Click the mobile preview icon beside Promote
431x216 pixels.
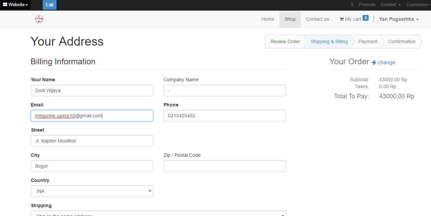pos(353,5)
